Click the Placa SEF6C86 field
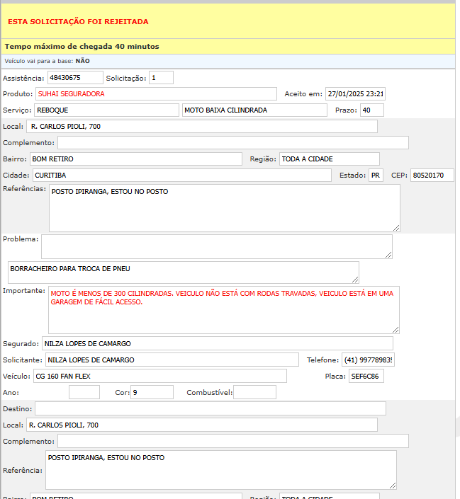 click(x=366, y=376)
